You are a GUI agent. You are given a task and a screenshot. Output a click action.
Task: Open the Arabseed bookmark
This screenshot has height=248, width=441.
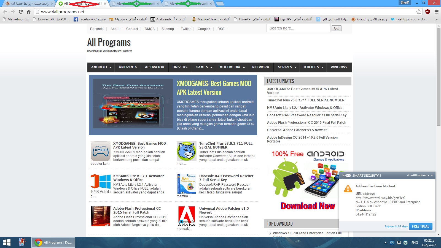coord(168,19)
